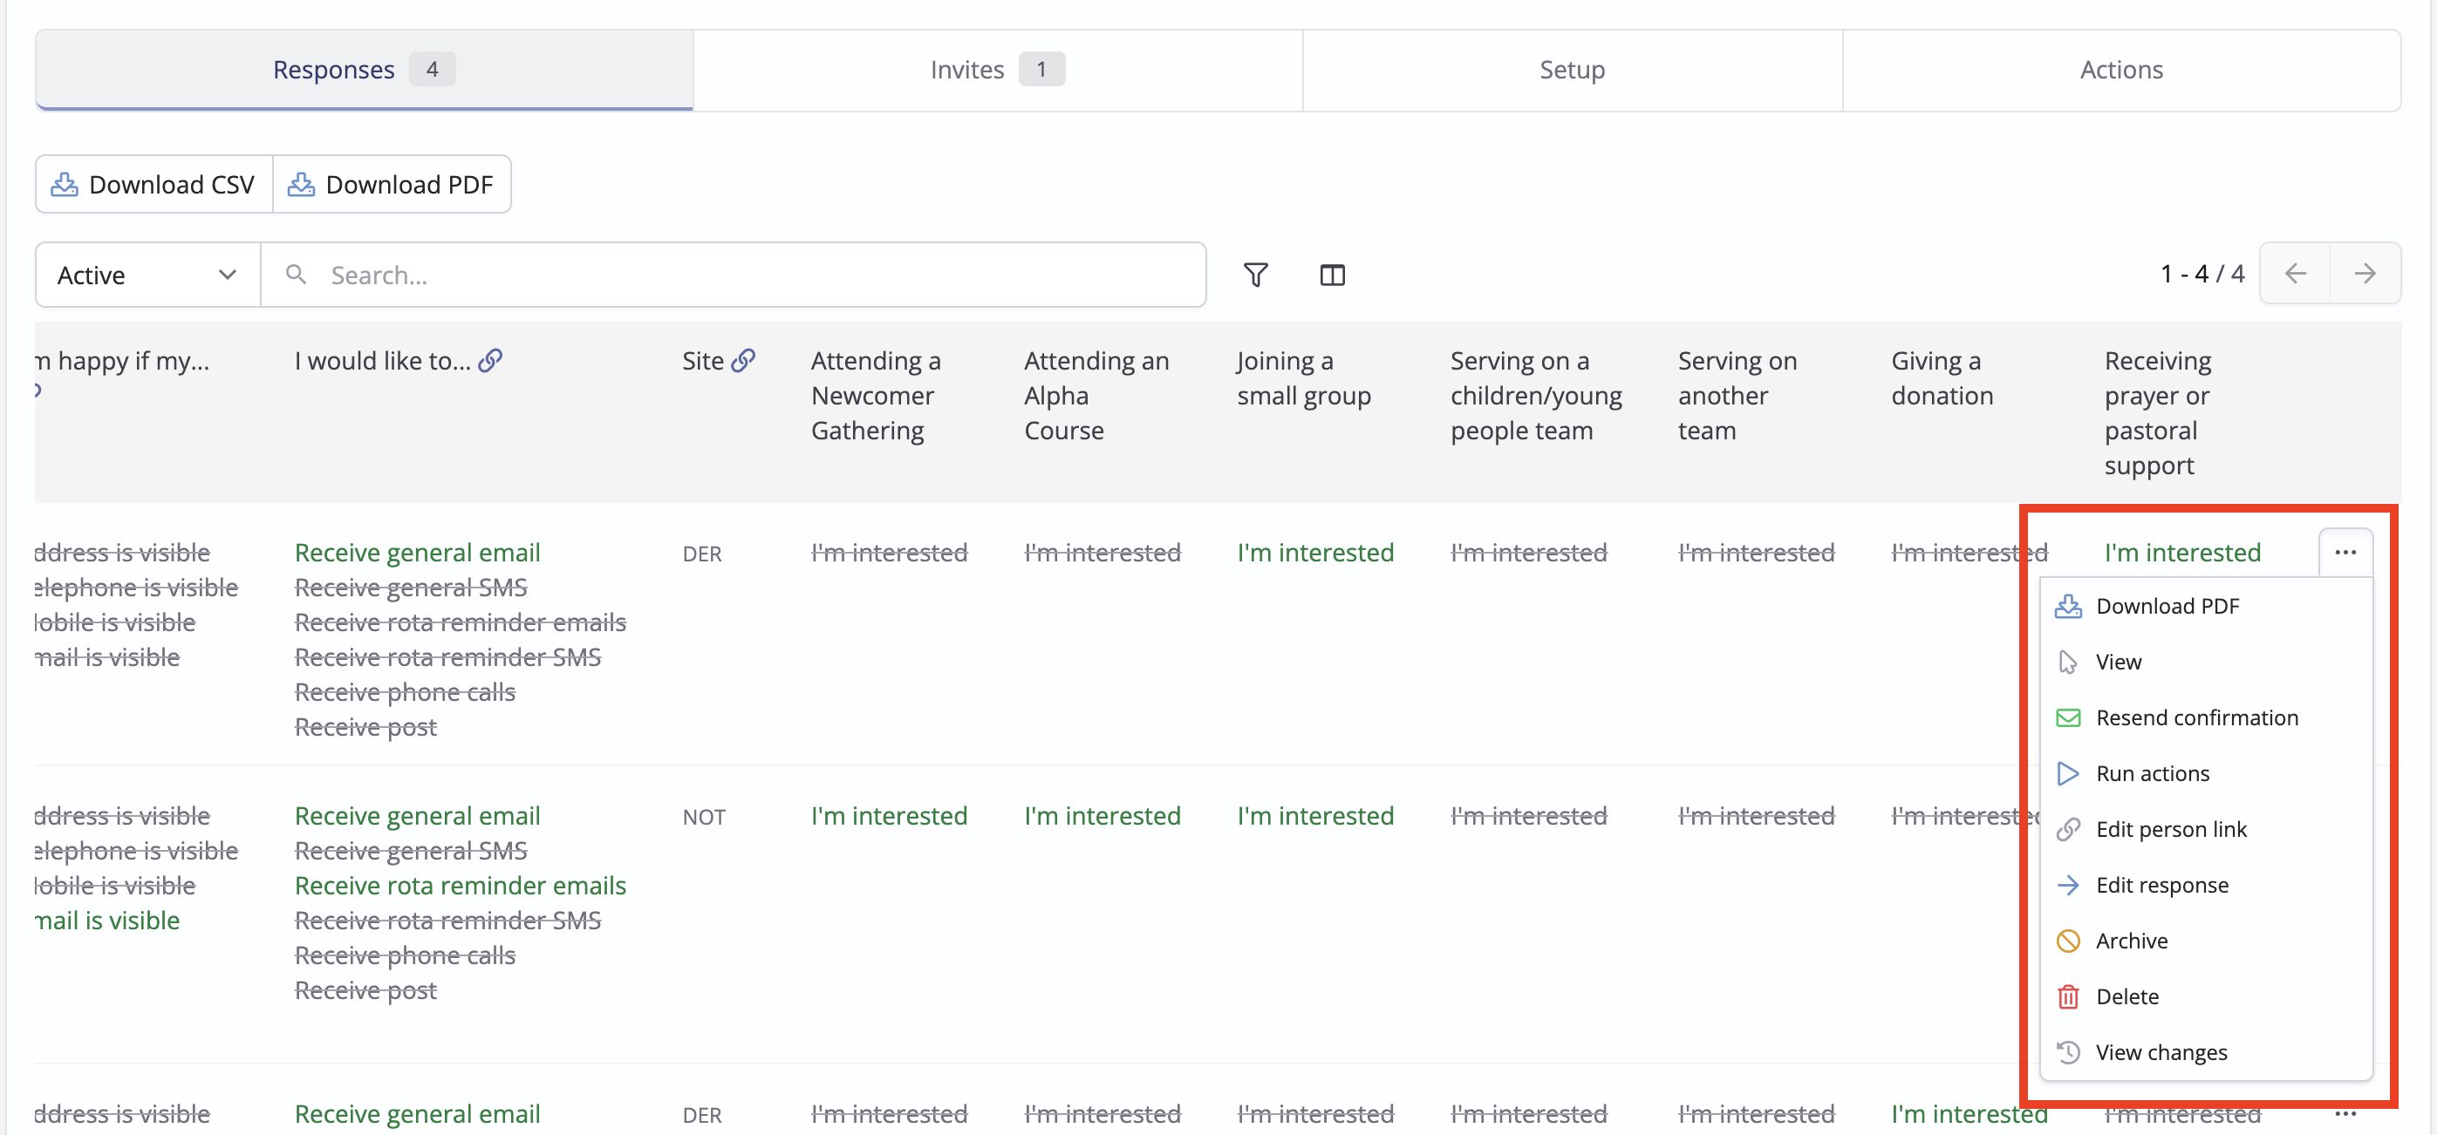The height and width of the screenshot is (1135, 2437).
Task: Click the Download PDF toolbar button
Action: point(392,185)
